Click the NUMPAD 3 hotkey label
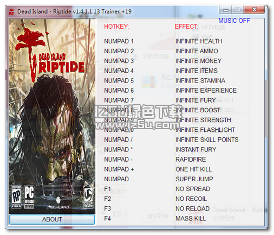 point(119,61)
